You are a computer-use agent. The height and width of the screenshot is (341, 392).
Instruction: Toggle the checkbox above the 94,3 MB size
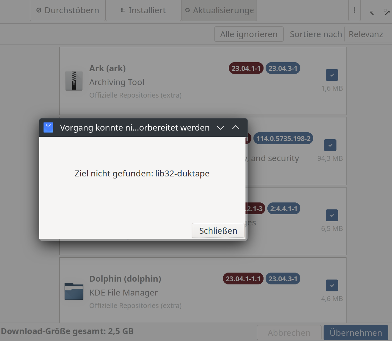click(x=330, y=145)
